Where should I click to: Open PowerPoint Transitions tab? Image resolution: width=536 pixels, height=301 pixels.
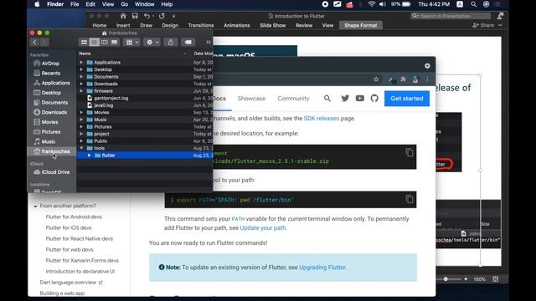tap(201, 25)
